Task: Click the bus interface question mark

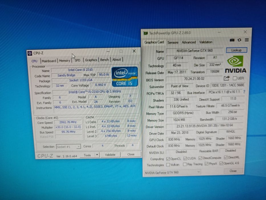Action: [x=244, y=92]
